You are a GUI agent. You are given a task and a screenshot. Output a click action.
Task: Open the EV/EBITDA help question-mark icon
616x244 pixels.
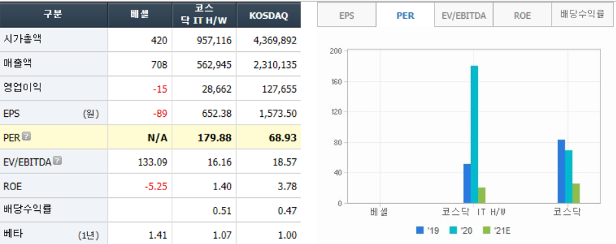click(57, 160)
